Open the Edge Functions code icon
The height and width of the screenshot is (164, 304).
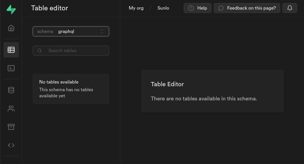point(11,145)
